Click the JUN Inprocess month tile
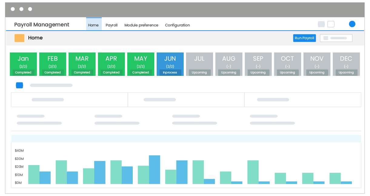The width and height of the screenshot is (370, 196). point(170,64)
